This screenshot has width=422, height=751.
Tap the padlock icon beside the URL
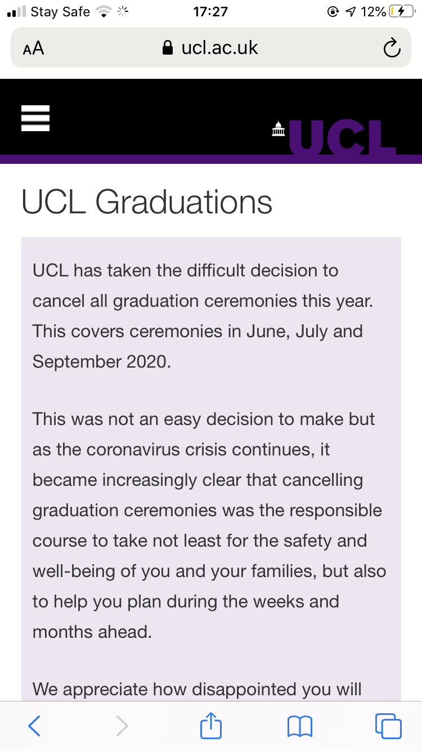tap(167, 48)
